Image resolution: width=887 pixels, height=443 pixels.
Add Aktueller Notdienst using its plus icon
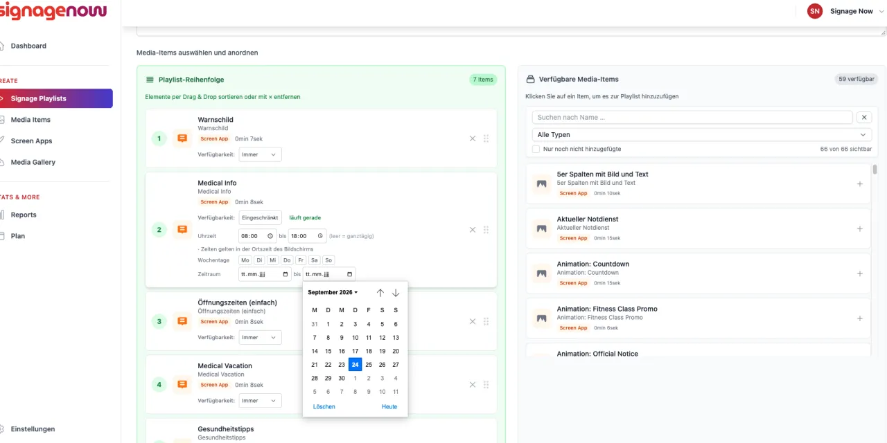point(860,228)
